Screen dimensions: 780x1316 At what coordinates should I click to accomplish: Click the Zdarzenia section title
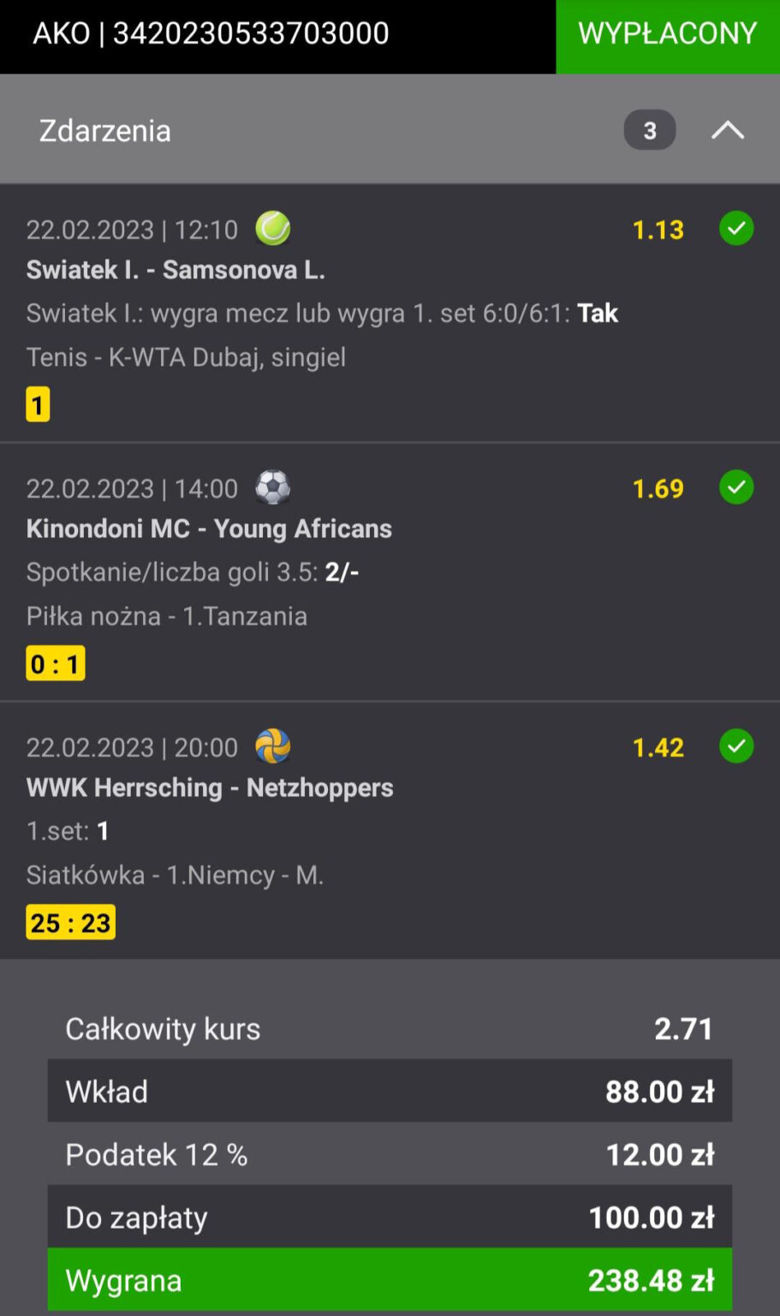point(105,131)
